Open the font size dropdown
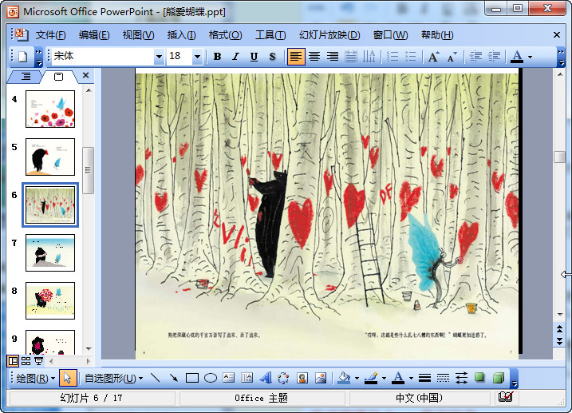The width and height of the screenshot is (572, 413). (197, 57)
